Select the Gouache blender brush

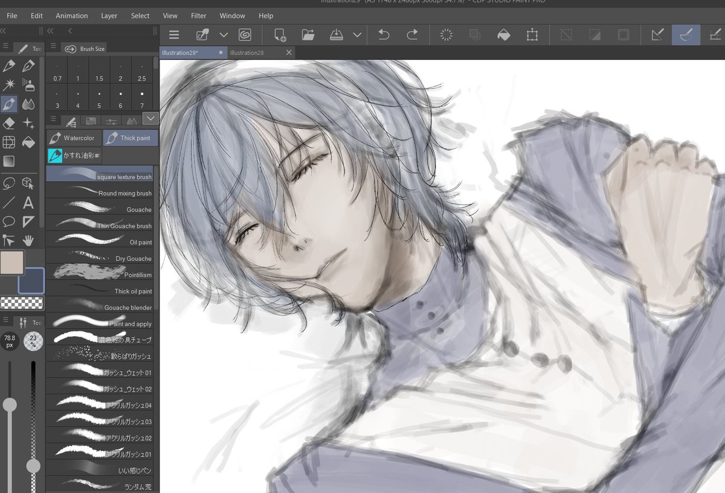pos(100,305)
